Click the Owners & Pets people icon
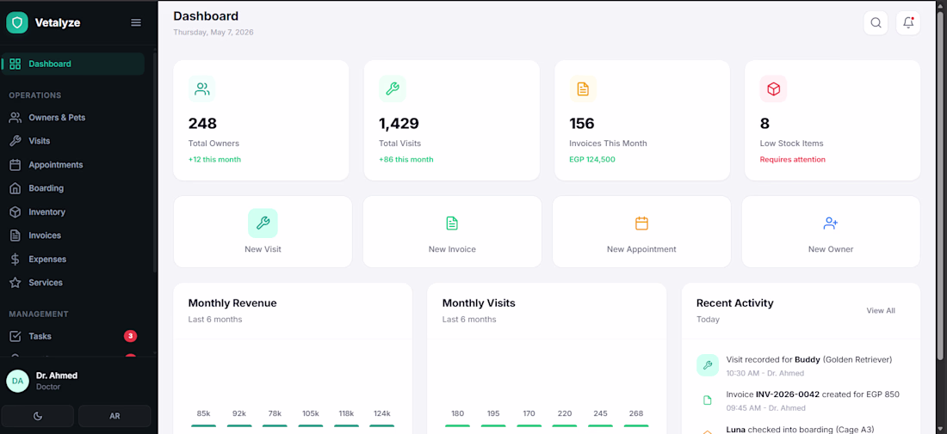The height and width of the screenshot is (434, 947). coord(15,118)
